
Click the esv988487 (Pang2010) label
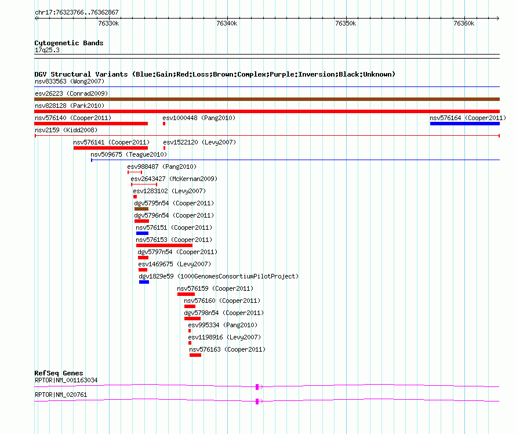coord(162,167)
